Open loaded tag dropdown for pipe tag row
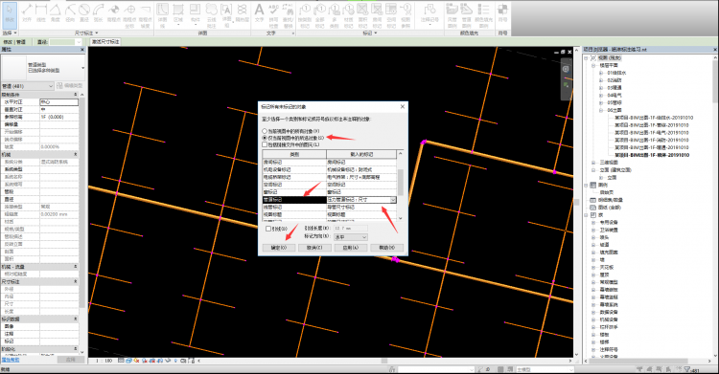This screenshot has height=374, width=719. pyautogui.click(x=393, y=200)
